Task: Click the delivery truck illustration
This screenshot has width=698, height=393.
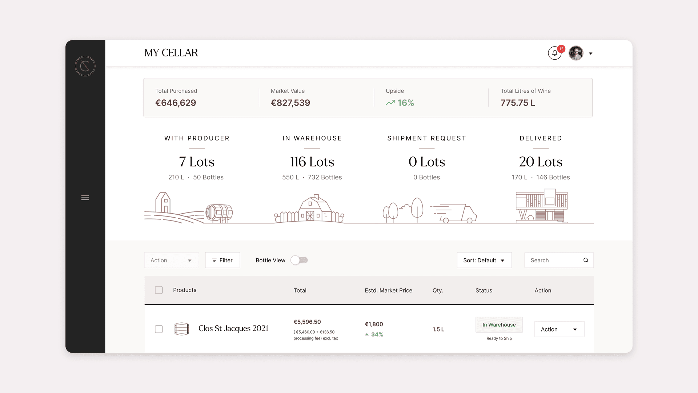Action: [454, 213]
